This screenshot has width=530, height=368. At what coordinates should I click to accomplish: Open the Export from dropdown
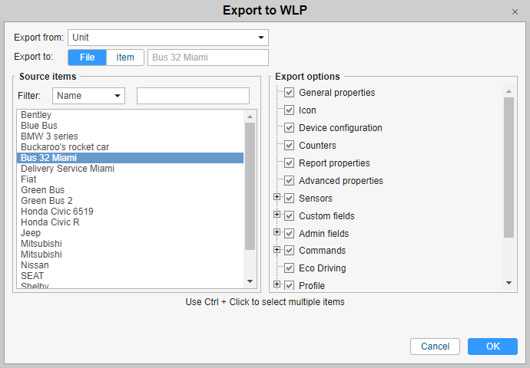pyautogui.click(x=167, y=38)
